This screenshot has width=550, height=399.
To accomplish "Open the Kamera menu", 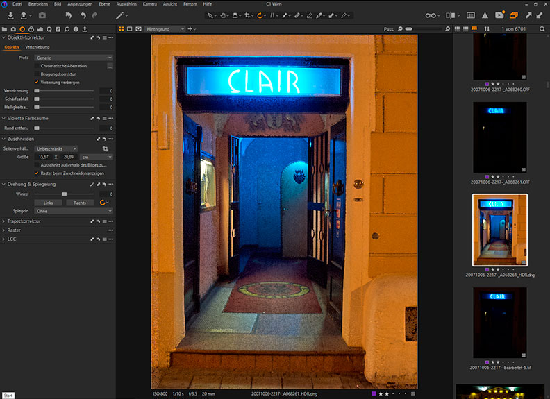I will click(150, 4).
